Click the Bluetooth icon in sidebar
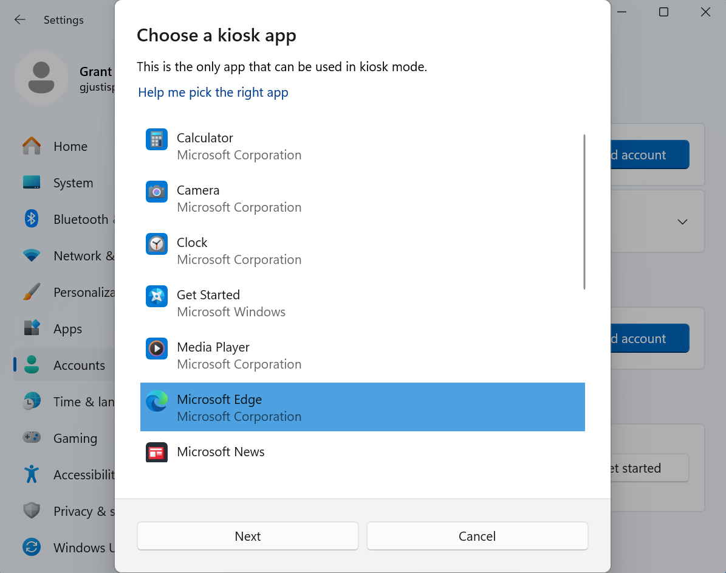Screen dimensions: 726x573 [x=32, y=219]
